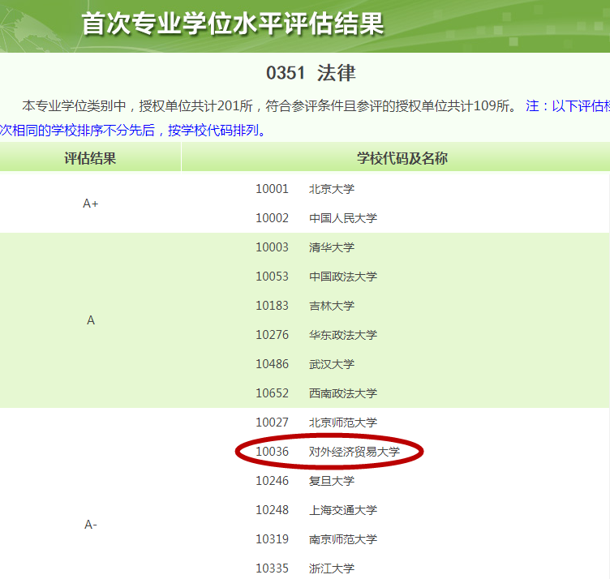Click school code 10319
The height and width of the screenshot is (579, 610).
click(272, 539)
